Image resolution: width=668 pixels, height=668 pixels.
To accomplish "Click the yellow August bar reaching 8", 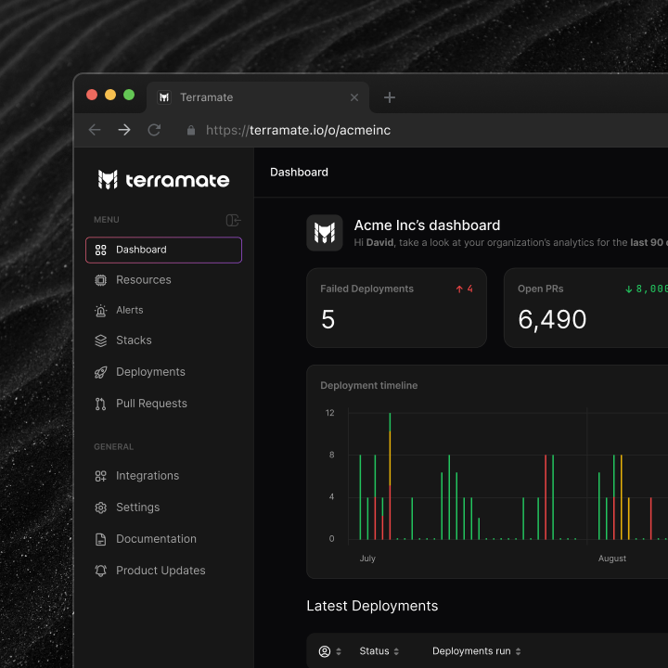I will 621,497.
